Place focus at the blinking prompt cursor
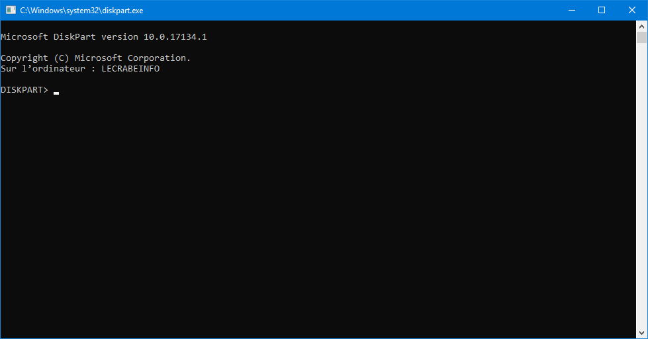This screenshot has height=339, width=648. [x=56, y=93]
